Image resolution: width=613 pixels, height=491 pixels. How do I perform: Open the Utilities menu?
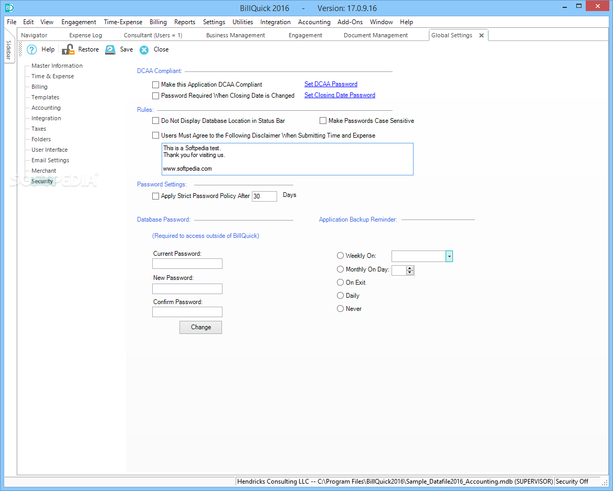[x=242, y=22]
